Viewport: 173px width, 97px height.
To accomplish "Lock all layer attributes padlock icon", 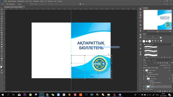I will [x=157, y=68].
